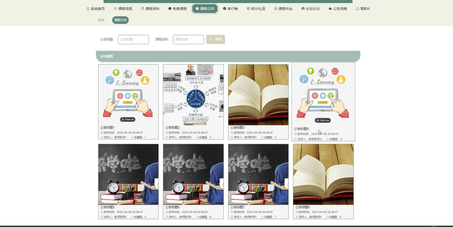Click the 课程公告 breadcrumb pill

click(120, 20)
